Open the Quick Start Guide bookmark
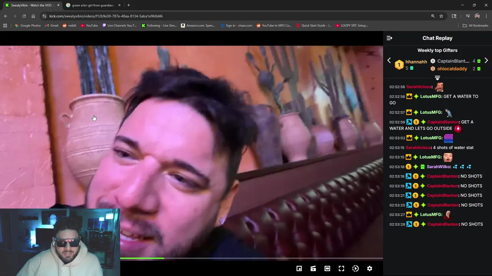Viewport: 492px width, 276px height. click(x=314, y=26)
